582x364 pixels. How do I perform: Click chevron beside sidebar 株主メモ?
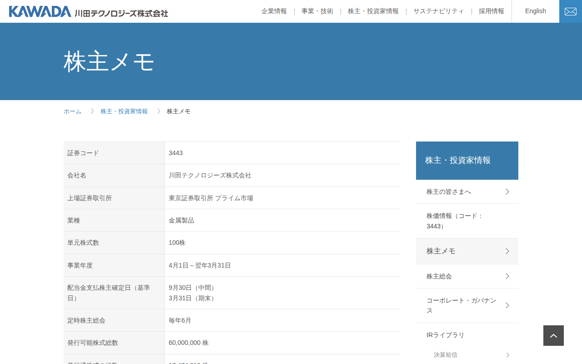pos(507,251)
